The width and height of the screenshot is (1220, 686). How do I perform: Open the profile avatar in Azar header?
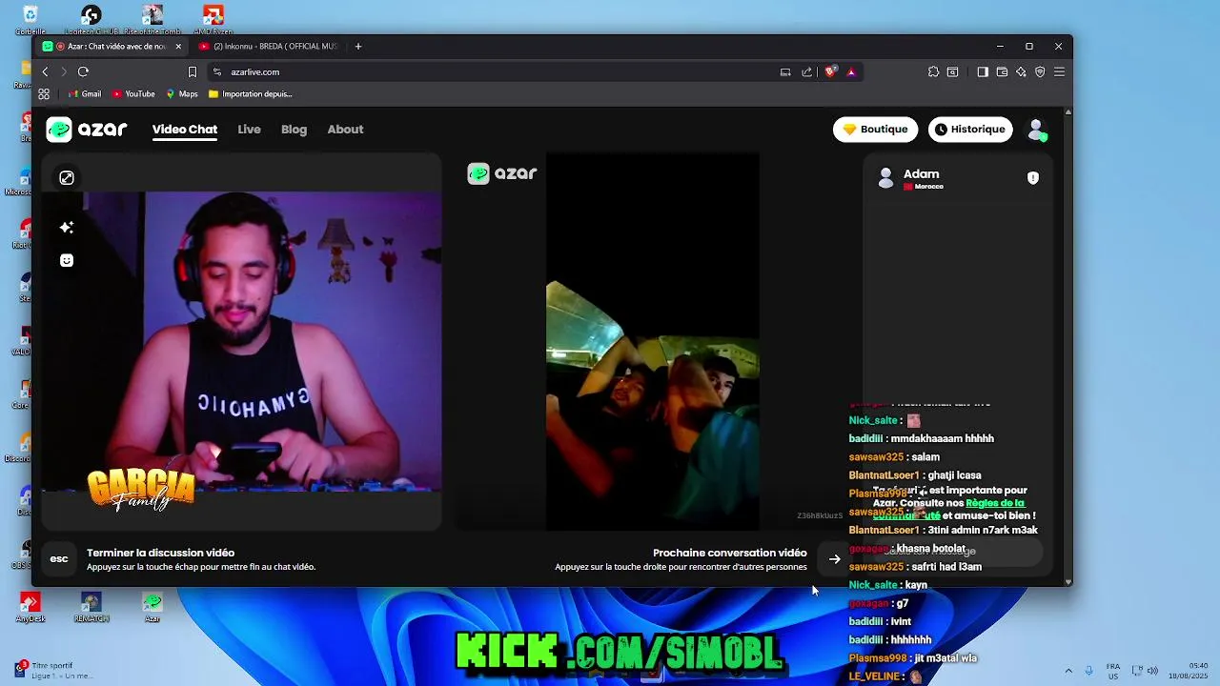point(1036,130)
